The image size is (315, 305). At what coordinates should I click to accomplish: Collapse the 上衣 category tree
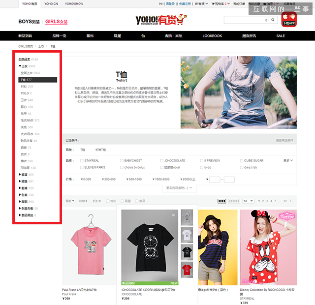pyautogui.click(x=20, y=66)
